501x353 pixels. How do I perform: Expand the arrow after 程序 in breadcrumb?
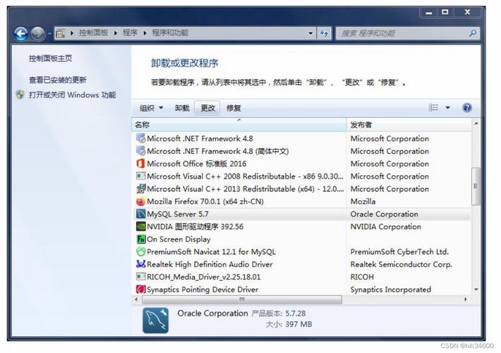[x=145, y=33]
